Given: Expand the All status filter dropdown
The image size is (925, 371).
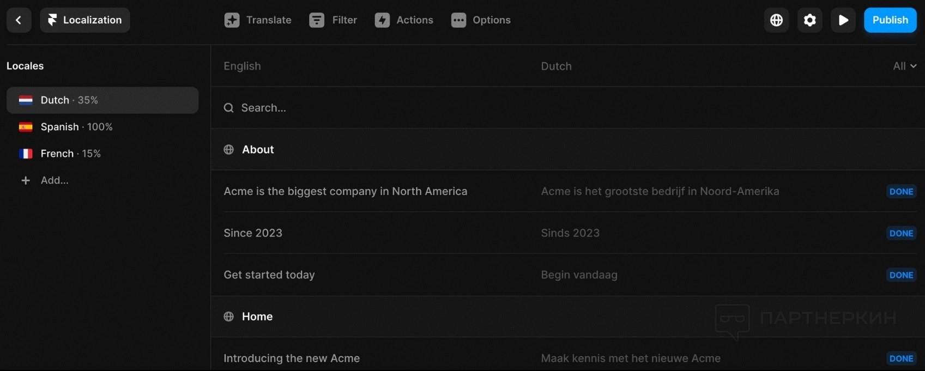Looking at the screenshot, I should point(904,66).
